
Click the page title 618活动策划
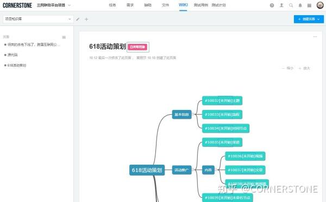pos(108,47)
